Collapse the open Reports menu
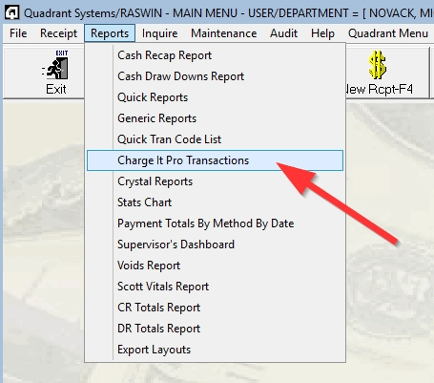Screen dimensions: 434x383 110,33
